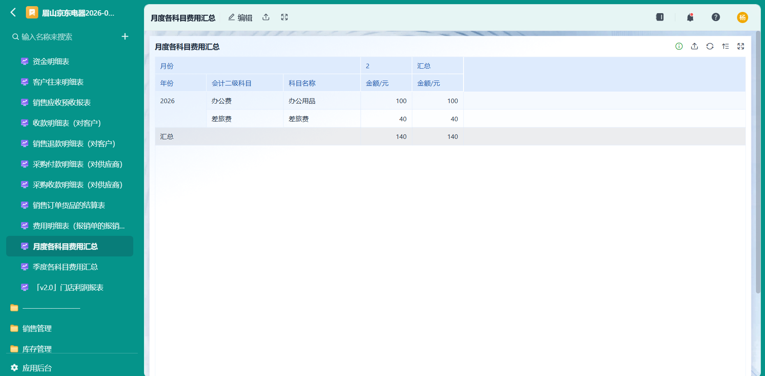Click 汇总 column header at top

(438, 66)
